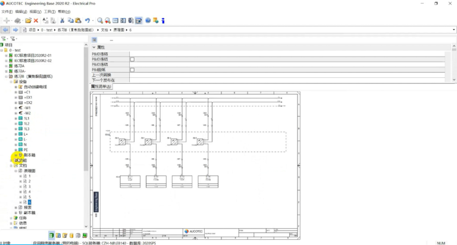Expand the 练习A tree node
The height and width of the screenshot is (245, 457).
pos(6,66)
